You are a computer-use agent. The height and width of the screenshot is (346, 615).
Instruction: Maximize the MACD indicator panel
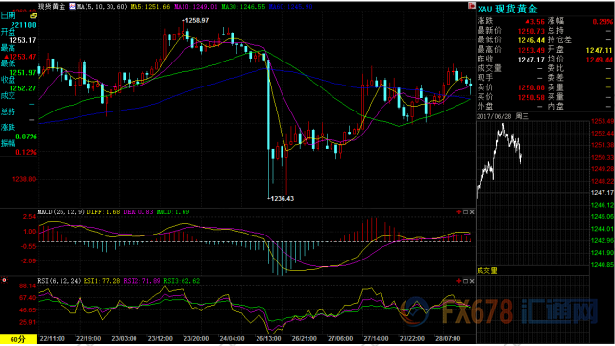coord(465,212)
